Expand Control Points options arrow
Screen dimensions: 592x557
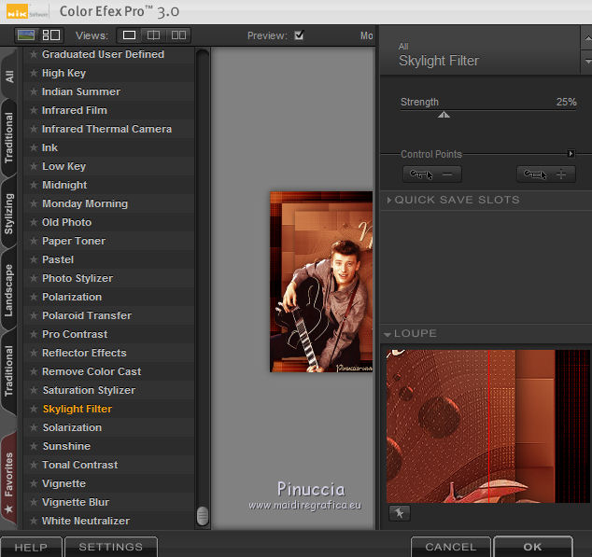pyautogui.click(x=571, y=154)
